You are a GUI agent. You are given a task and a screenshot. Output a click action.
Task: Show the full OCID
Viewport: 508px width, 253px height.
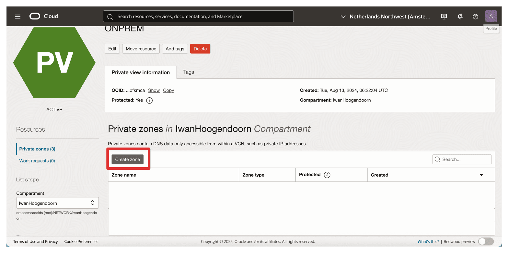click(x=154, y=90)
